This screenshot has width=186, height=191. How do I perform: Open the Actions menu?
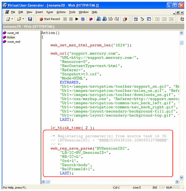point(61,12)
